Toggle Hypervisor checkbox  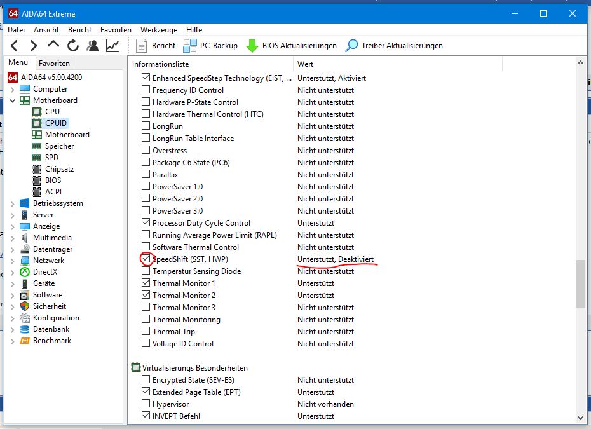[x=146, y=404]
